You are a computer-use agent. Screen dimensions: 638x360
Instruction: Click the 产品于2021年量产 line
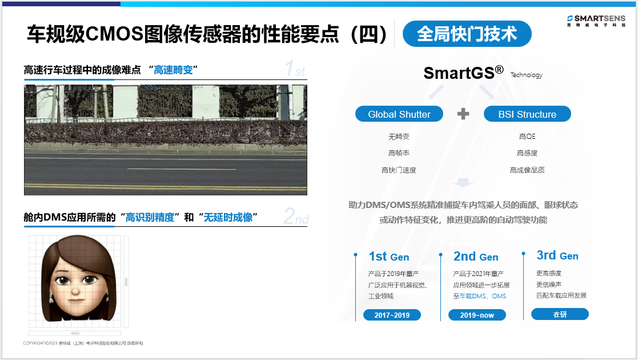point(479,274)
